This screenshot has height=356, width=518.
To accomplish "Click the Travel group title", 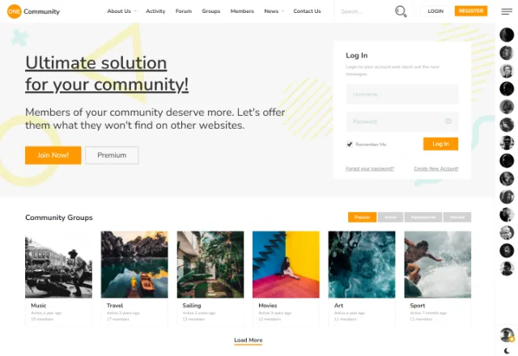I will click(115, 306).
